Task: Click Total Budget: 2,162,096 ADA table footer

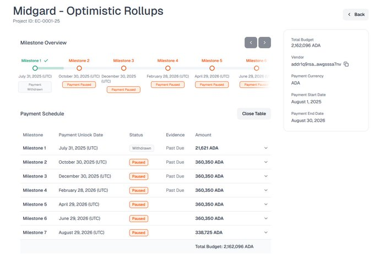Action: pyautogui.click(x=224, y=247)
